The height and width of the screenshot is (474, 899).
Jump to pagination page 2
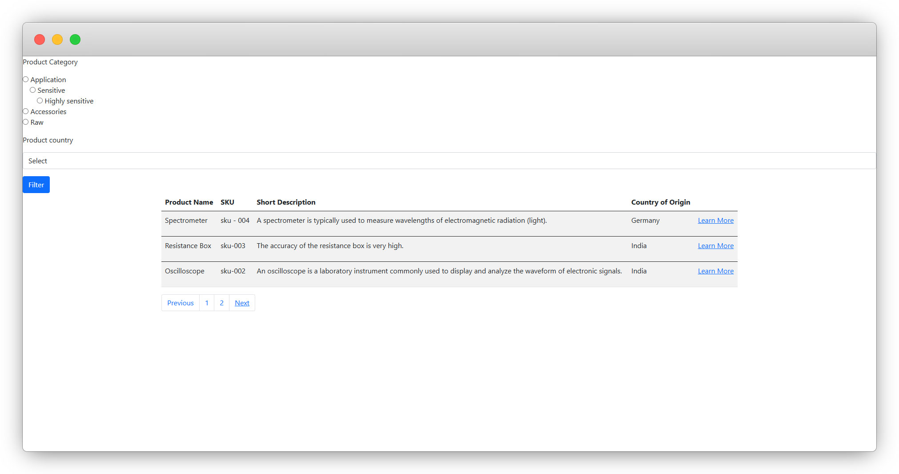click(221, 303)
